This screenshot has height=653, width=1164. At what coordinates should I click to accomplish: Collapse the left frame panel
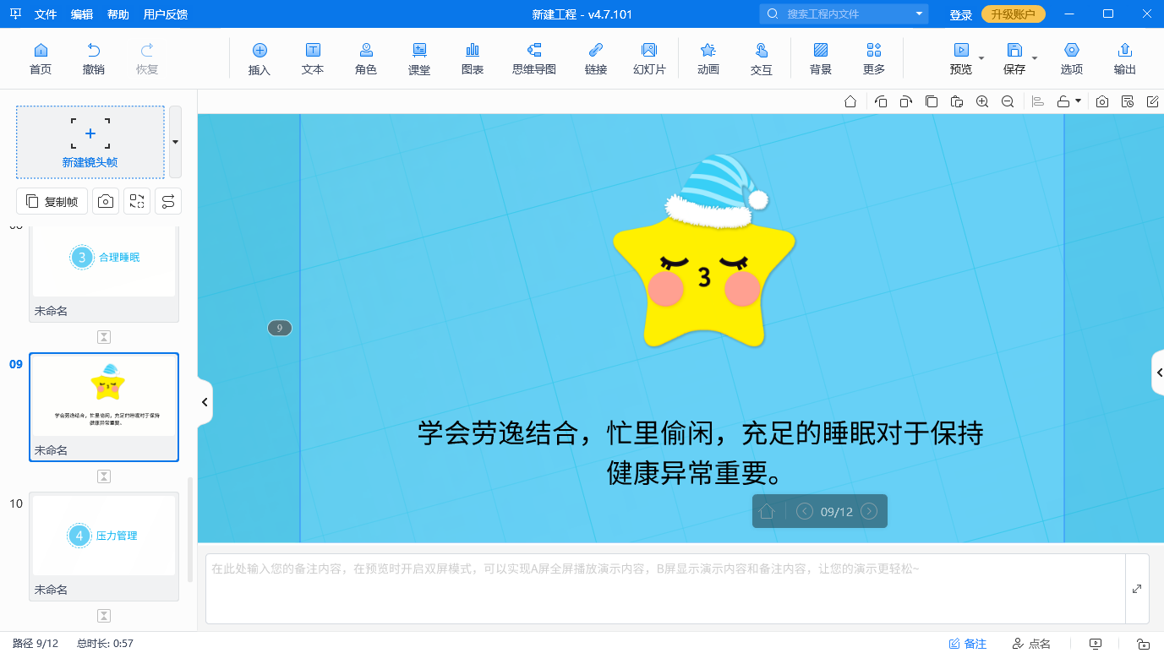[205, 402]
